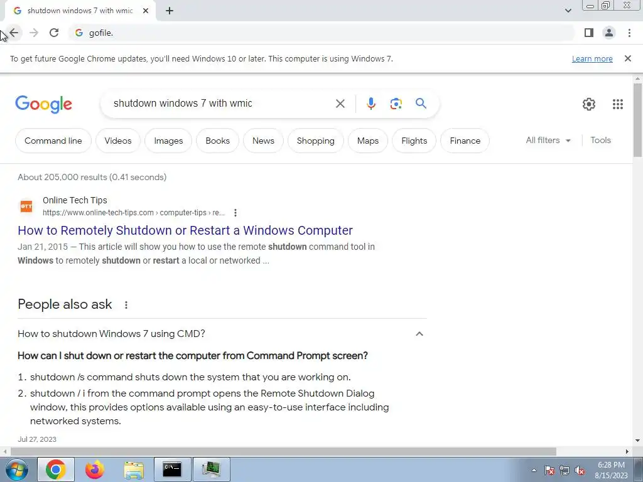Click the muted volume tray icon
Screen dimensions: 643x482
580,470
